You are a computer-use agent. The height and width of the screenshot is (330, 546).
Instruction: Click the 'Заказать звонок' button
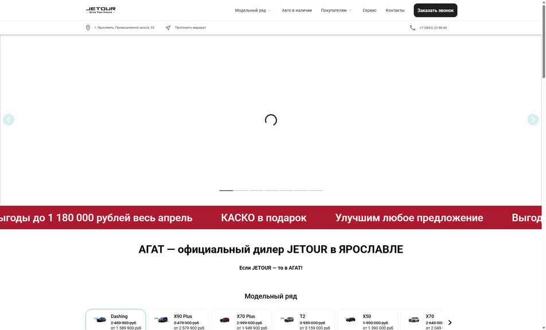pos(435,10)
